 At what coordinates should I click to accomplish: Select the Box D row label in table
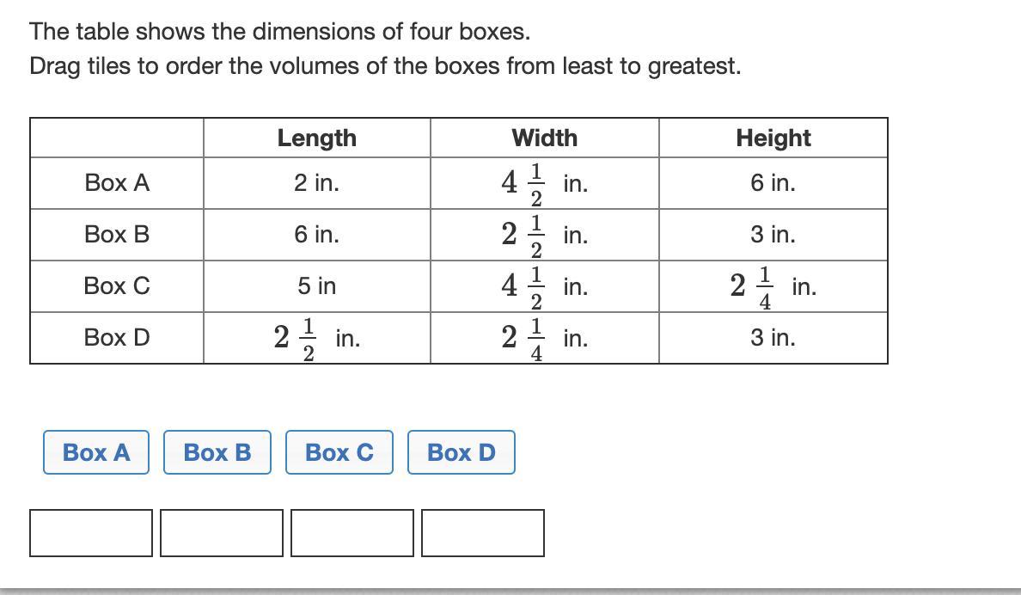pos(117,338)
